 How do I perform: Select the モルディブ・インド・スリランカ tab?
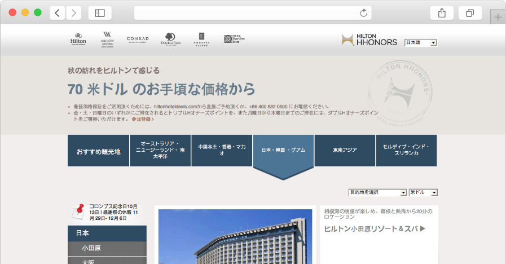406,151
